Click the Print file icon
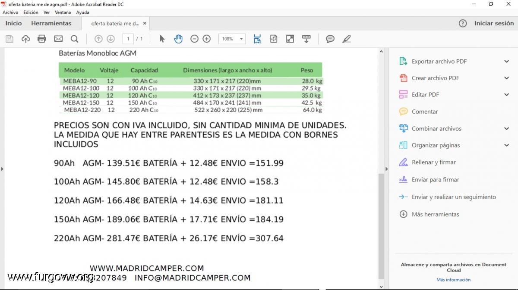The height and width of the screenshot is (290, 518). coord(42,39)
